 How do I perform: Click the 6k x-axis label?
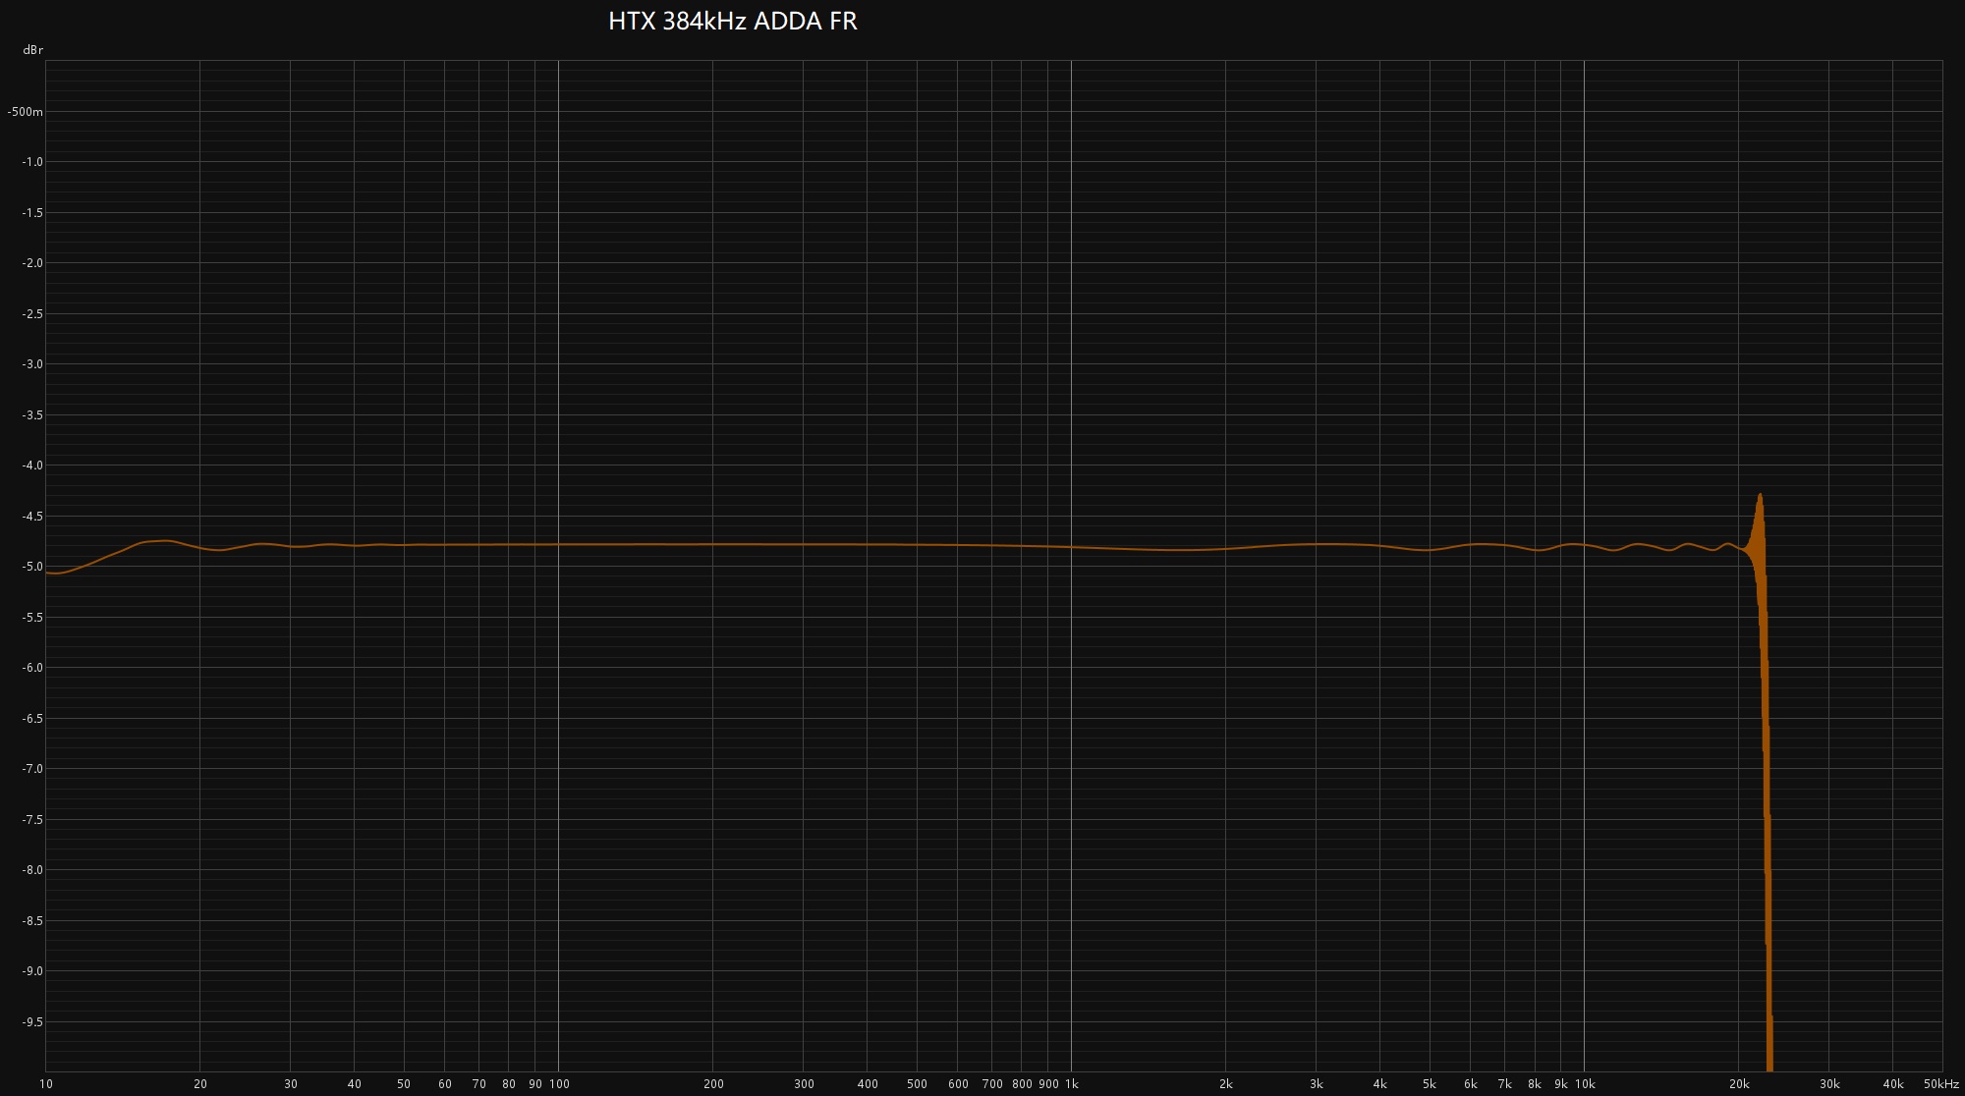1471,1084
